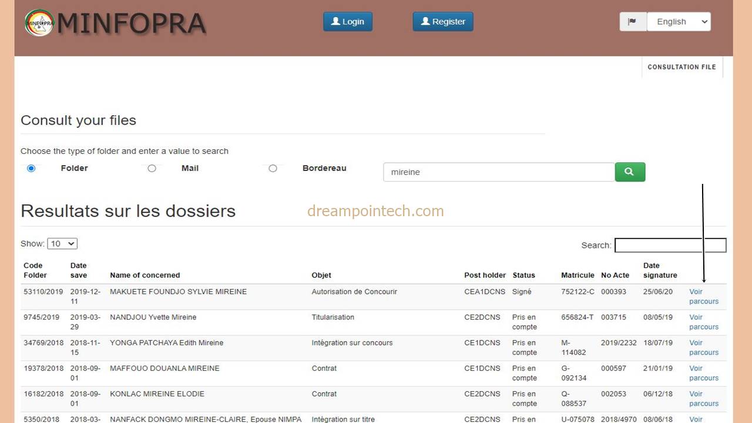
Task: Sort by Name of concerned column header
Action: 145,275
